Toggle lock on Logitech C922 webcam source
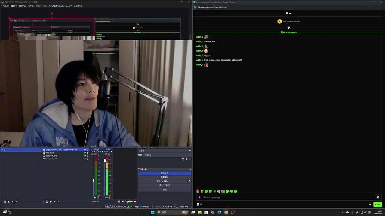Screen dimensions: 385x216 [x=88, y=150]
